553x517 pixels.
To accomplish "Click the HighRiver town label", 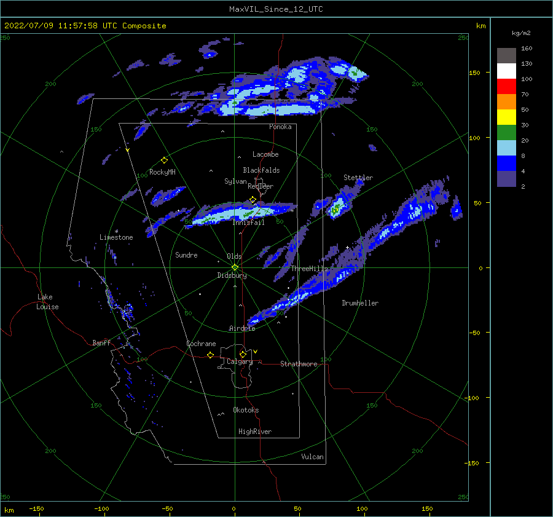I will (255, 432).
